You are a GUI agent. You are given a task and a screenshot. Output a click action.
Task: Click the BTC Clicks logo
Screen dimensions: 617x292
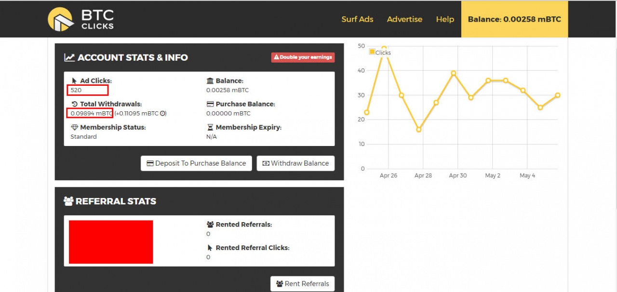[x=80, y=19]
